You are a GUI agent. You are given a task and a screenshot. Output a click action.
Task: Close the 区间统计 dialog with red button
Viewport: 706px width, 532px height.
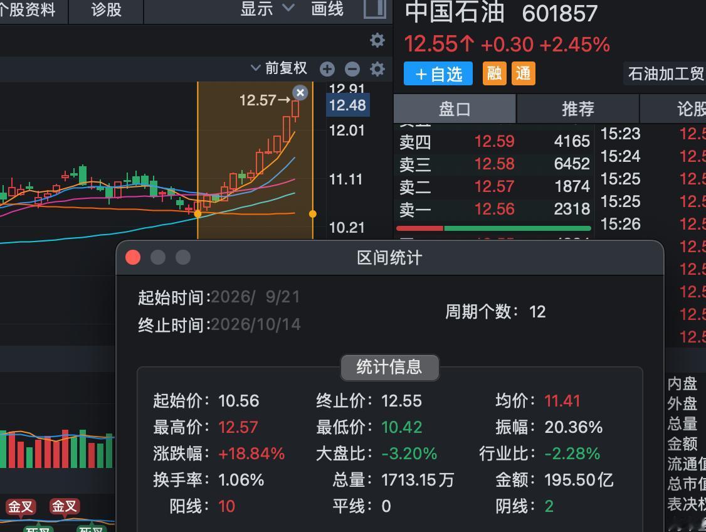pyautogui.click(x=133, y=258)
